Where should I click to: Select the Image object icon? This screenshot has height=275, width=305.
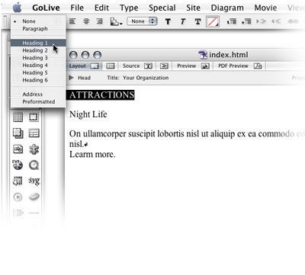[18, 149]
